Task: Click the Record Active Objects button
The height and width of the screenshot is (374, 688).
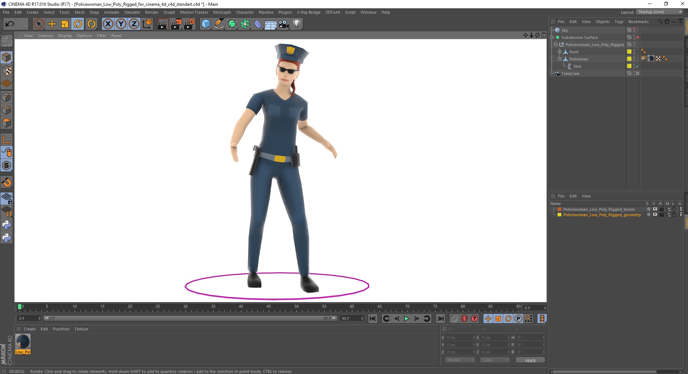Action: pyautogui.click(x=454, y=319)
